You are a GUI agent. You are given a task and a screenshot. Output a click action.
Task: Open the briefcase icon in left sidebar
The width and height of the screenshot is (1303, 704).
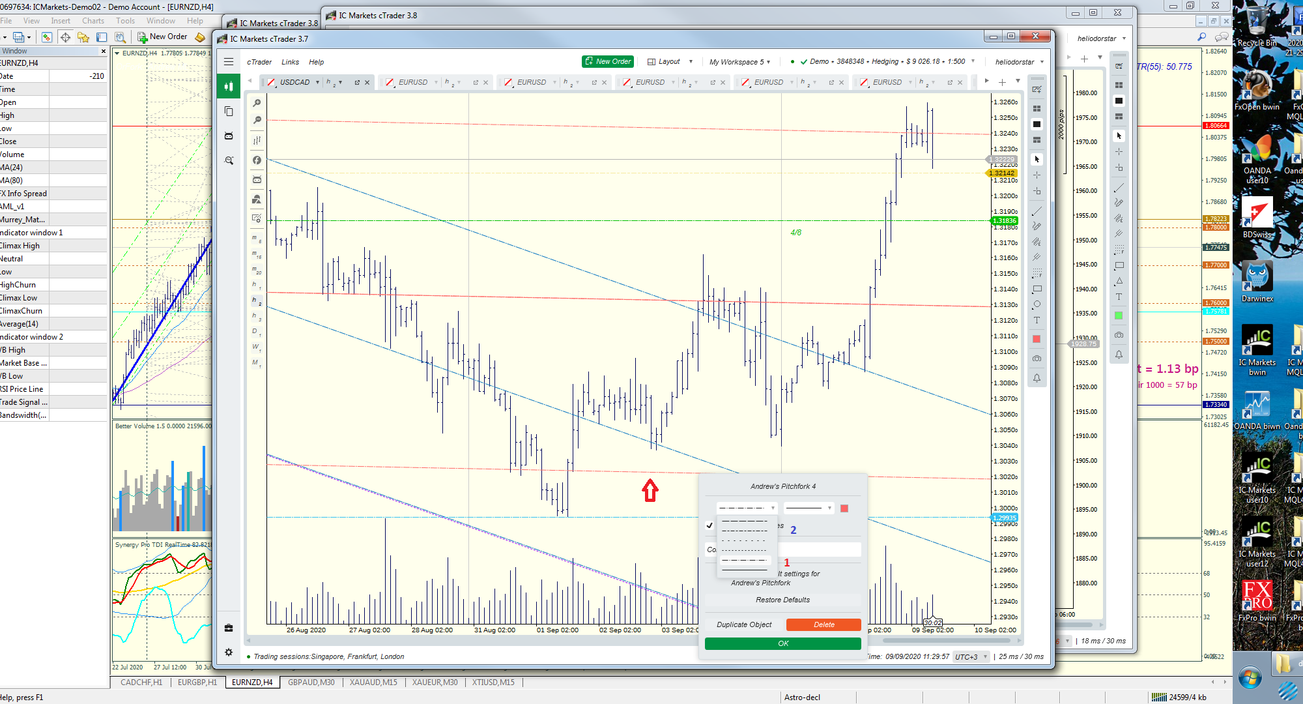click(x=229, y=628)
